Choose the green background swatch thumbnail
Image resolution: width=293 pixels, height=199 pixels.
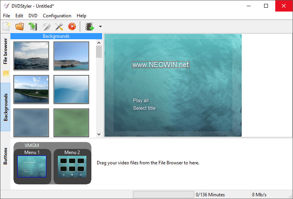(x=71, y=122)
